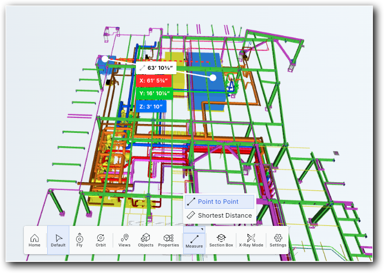Click the red X: 61' 5¾" label
The height and width of the screenshot is (273, 384).
click(x=154, y=81)
